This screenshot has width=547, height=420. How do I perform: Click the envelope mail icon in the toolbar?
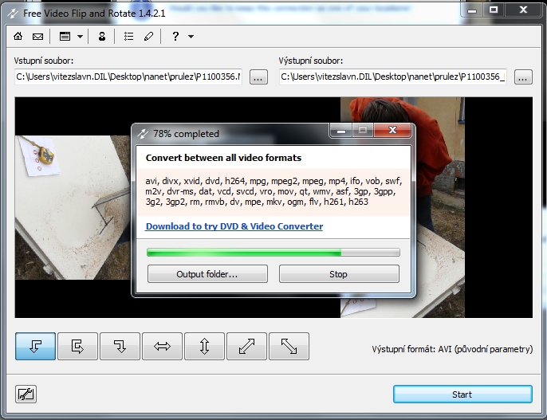click(x=37, y=37)
